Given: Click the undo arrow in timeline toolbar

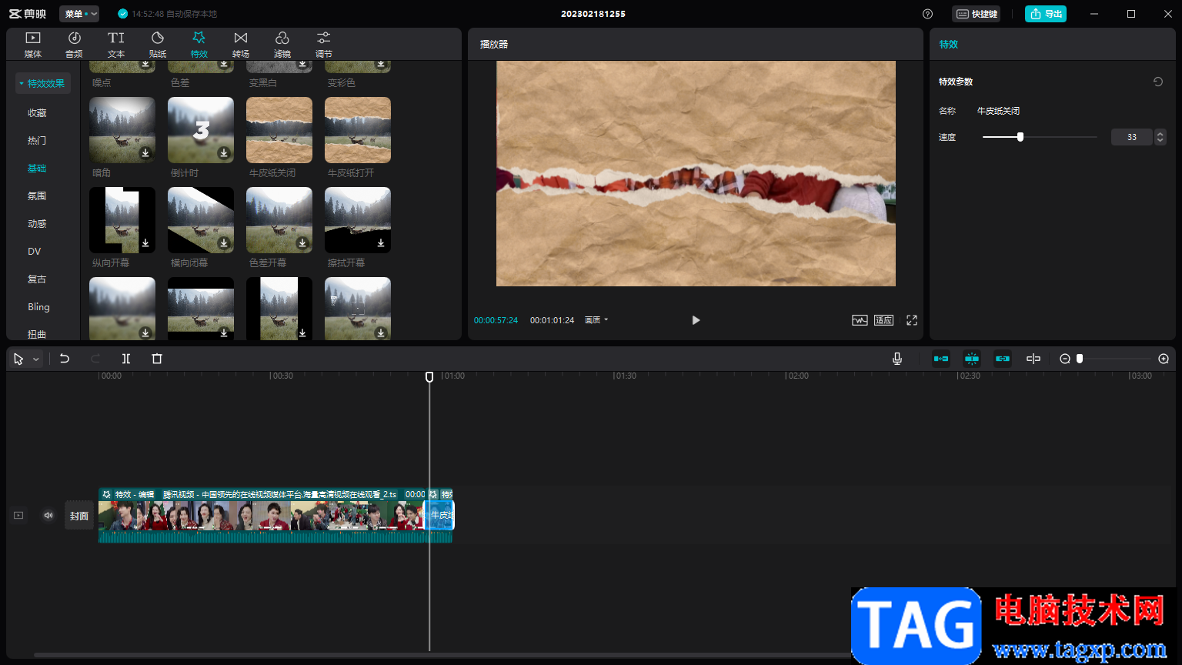Looking at the screenshot, I should (65, 359).
